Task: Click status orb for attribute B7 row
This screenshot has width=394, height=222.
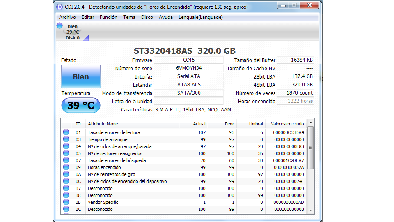Action: 66,188
